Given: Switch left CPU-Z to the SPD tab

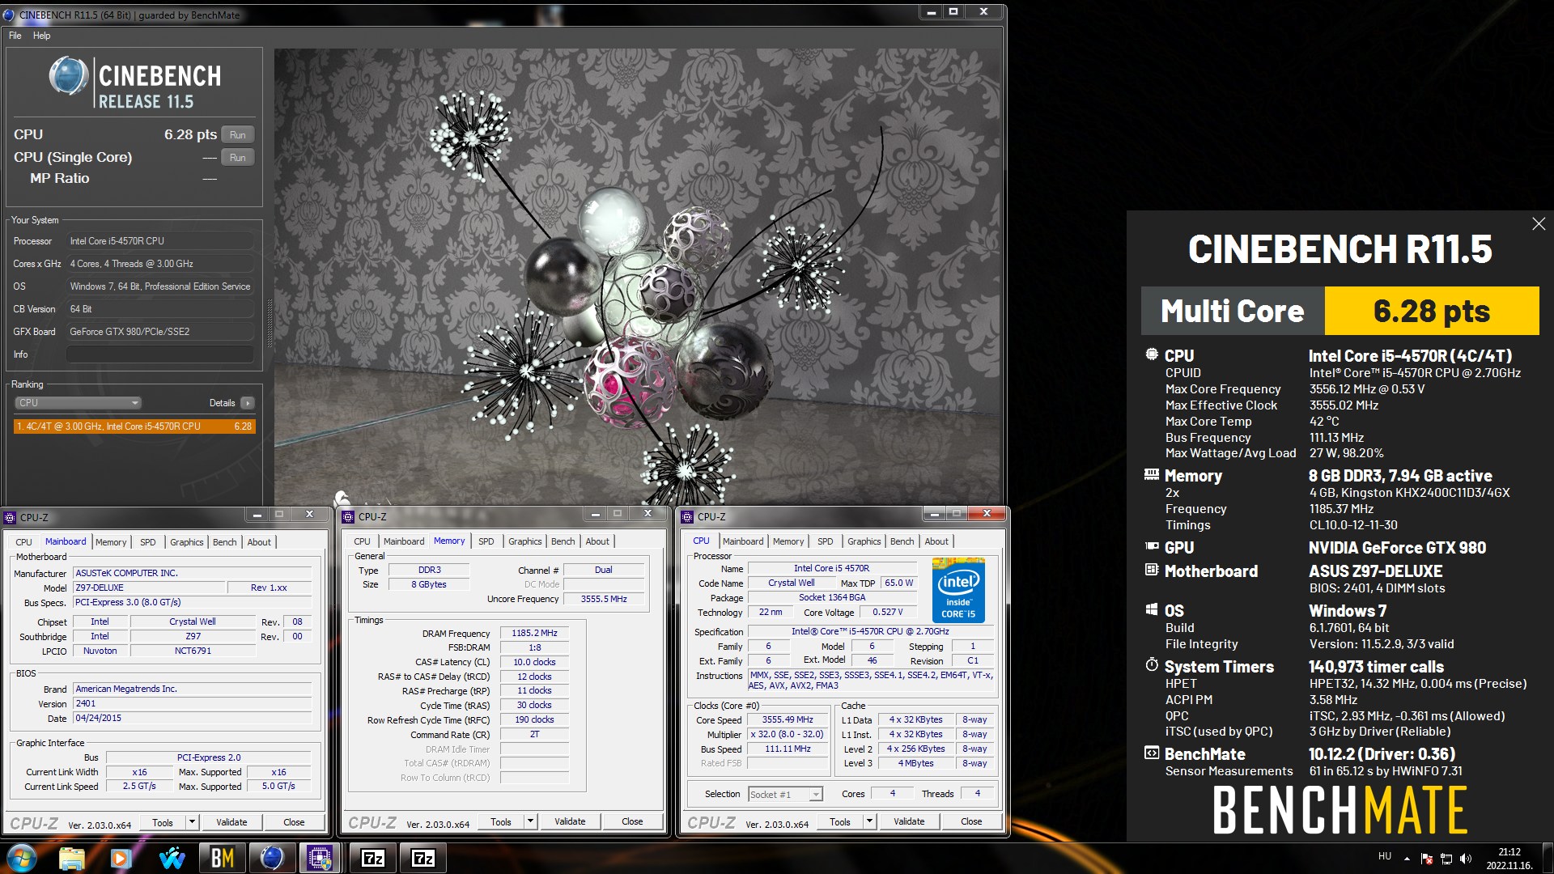Looking at the screenshot, I should (x=147, y=542).
